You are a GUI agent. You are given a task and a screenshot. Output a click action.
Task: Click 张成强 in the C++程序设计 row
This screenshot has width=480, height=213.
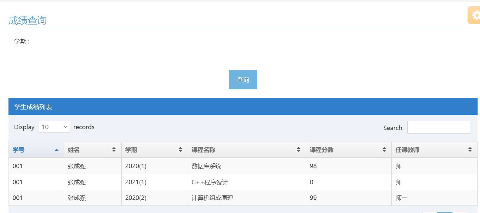pos(77,182)
